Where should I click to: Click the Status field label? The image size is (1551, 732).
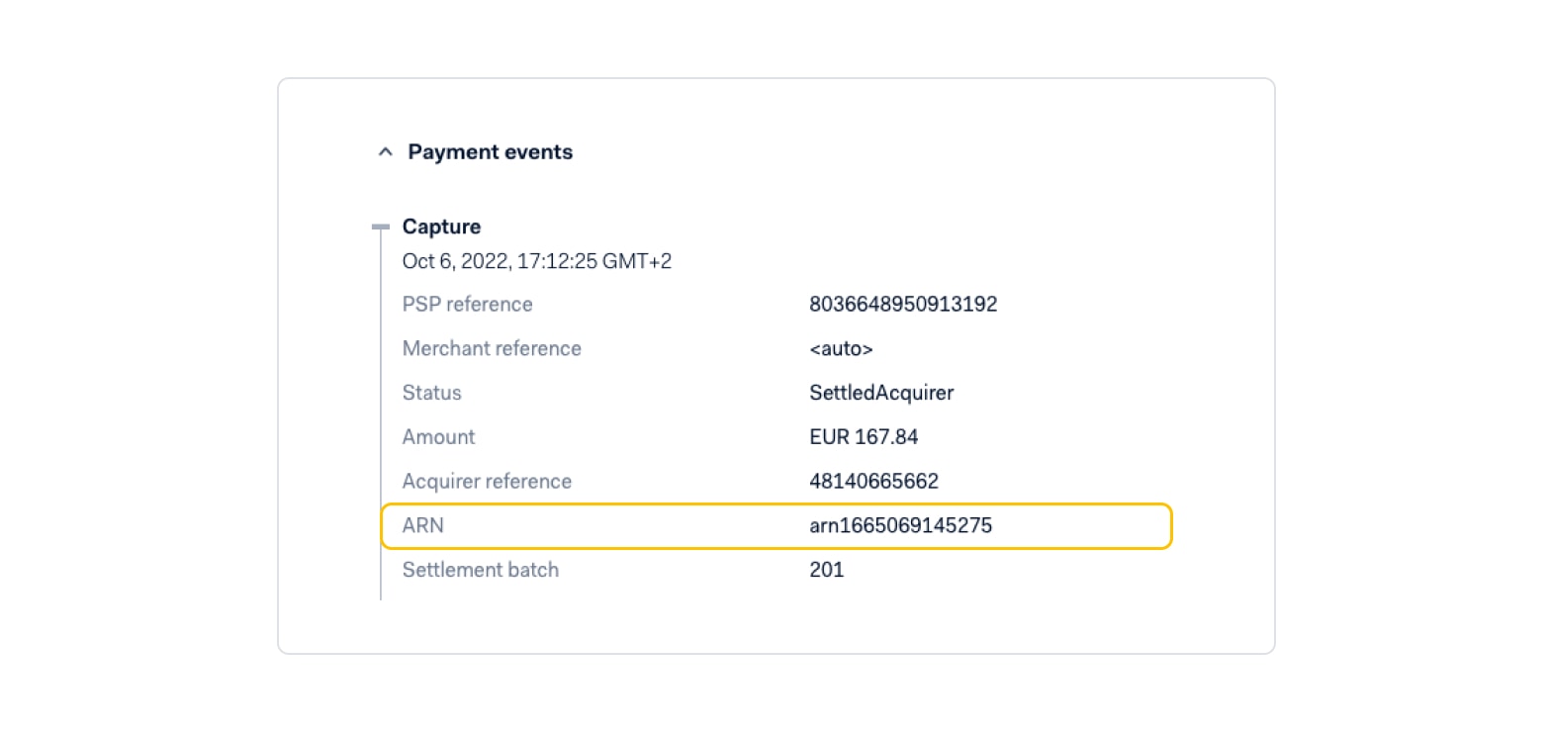pyautogui.click(x=431, y=393)
